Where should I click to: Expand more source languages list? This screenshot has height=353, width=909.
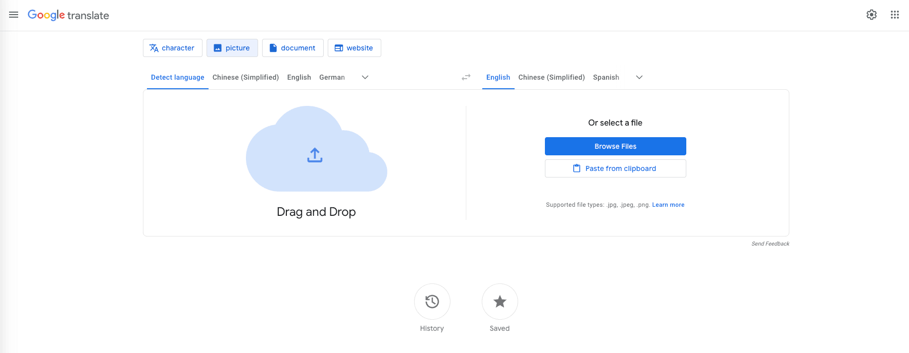(x=365, y=77)
